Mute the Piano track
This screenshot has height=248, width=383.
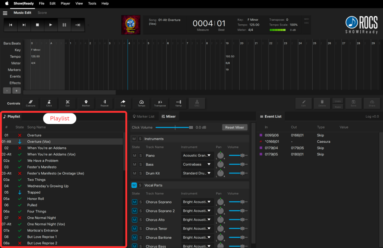[135, 155]
